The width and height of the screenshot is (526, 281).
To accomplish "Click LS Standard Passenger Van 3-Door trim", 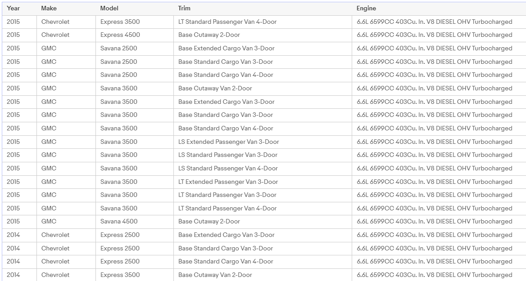I will [227, 155].
